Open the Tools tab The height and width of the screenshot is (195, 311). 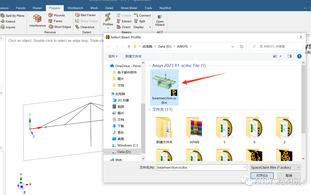[x=148, y=8]
